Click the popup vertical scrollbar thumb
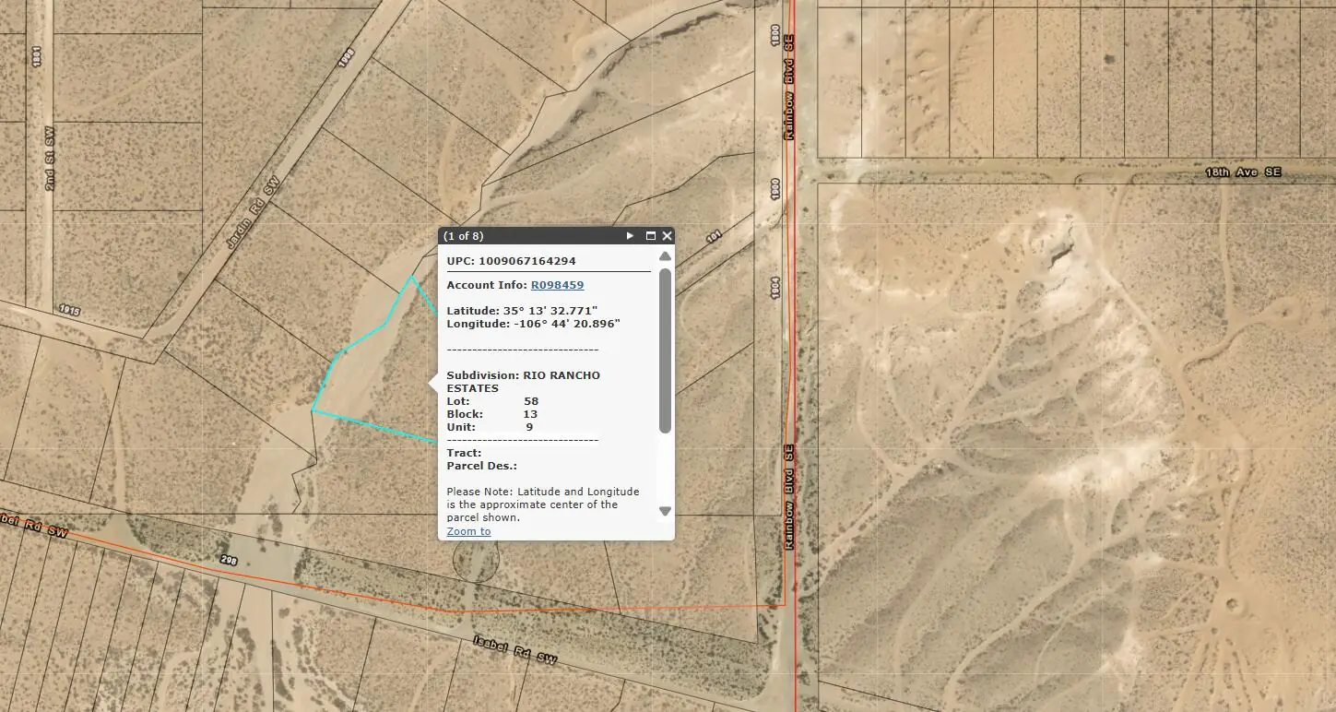Image resolution: width=1336 pixels, height=712 pixels. point(665,350)
